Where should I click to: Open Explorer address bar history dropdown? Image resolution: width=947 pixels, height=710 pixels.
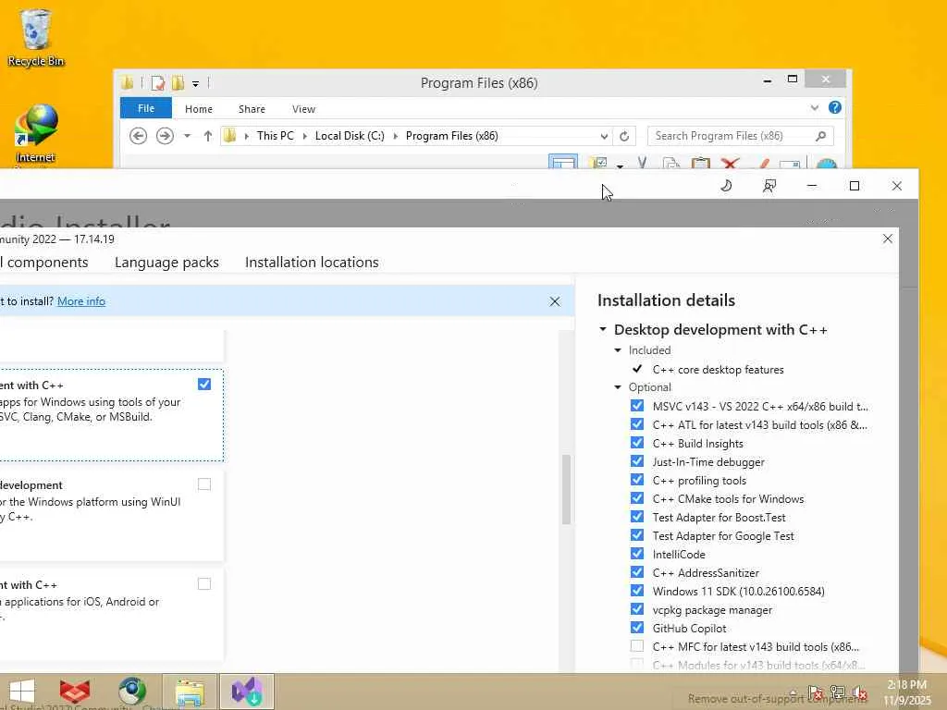tap(604, 137)
